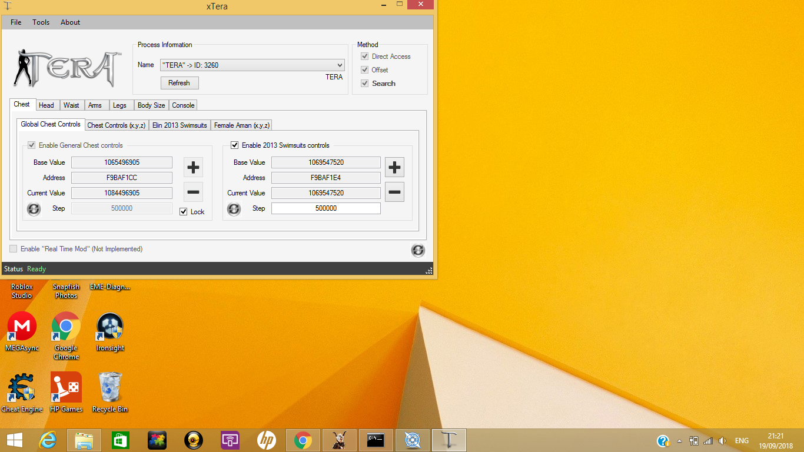Click the plus button for General Chest controls

point(193,167)
